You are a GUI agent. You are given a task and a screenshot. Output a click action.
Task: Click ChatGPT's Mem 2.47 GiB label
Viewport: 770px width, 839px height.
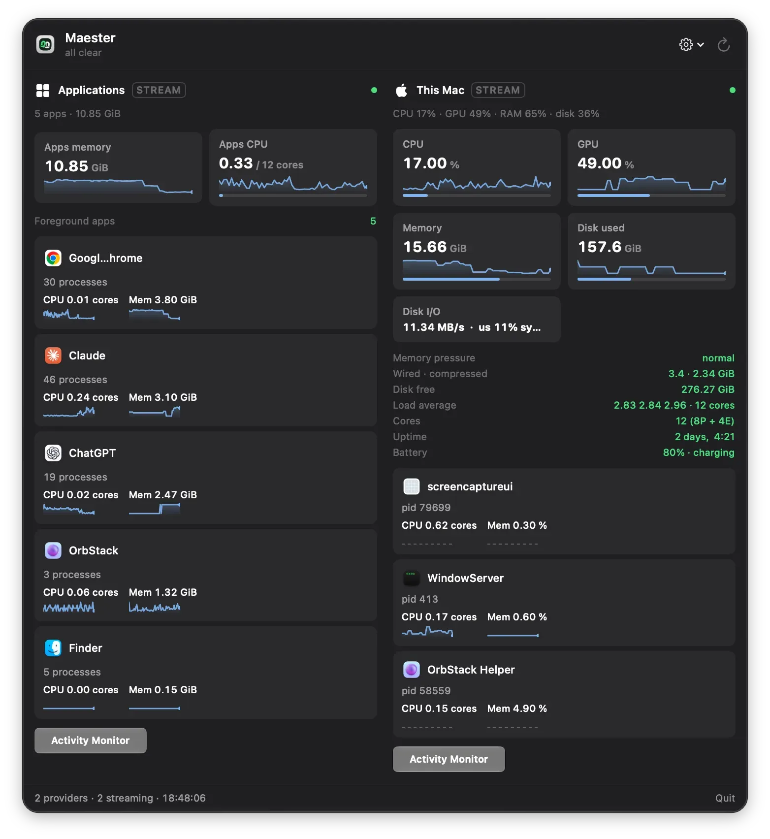tap(163, 495)
